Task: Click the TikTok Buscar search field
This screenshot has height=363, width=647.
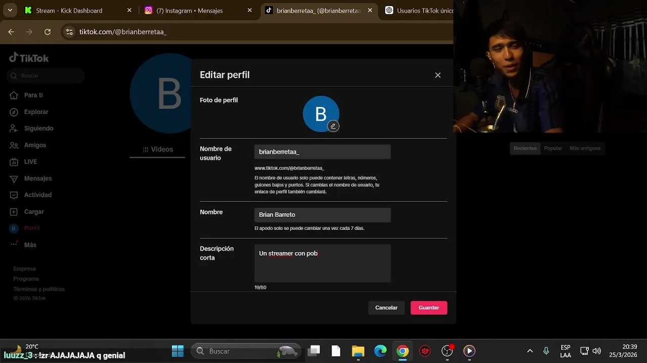Action: tap(46, 76)
